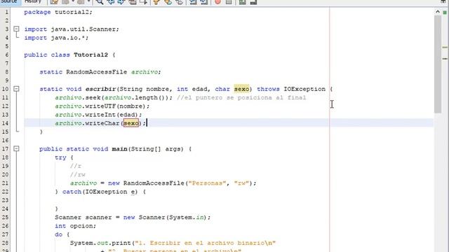Collapse the main method fold at line 17
This screenshot has width=449, height=252.
point(16,148)
